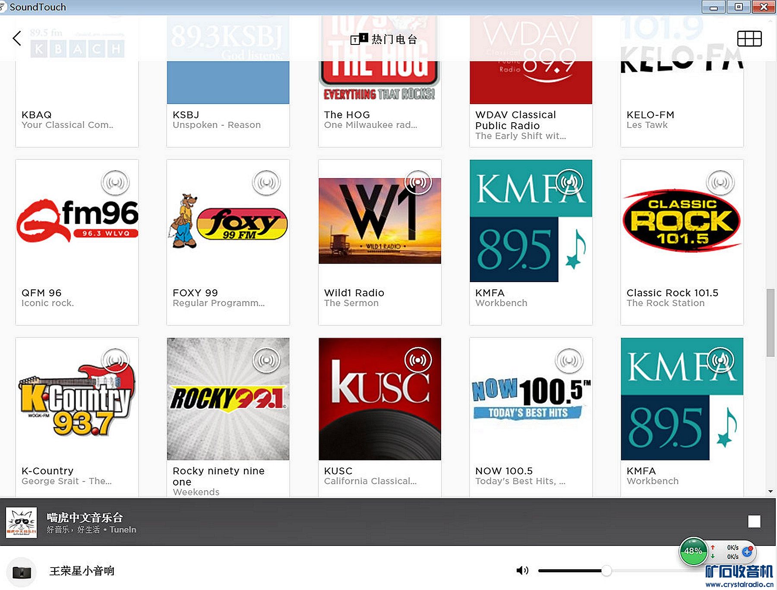
Task: Click the Rocky ninety nine one name
Action: (x=218, y=476)
